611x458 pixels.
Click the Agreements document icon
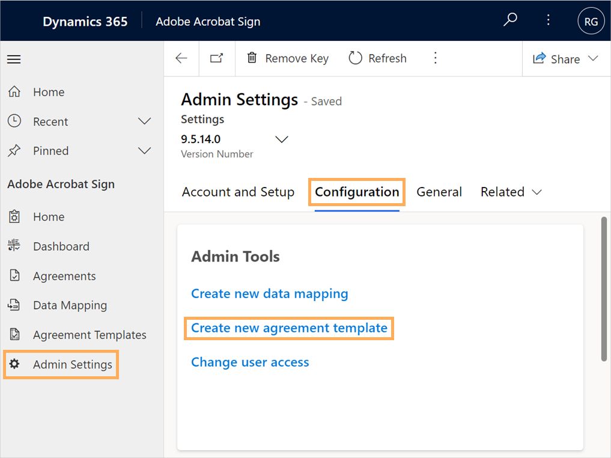(14, 275)
